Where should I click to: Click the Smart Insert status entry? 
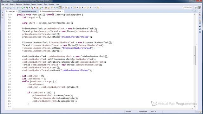pyautogui.click(x=143, y=111)
